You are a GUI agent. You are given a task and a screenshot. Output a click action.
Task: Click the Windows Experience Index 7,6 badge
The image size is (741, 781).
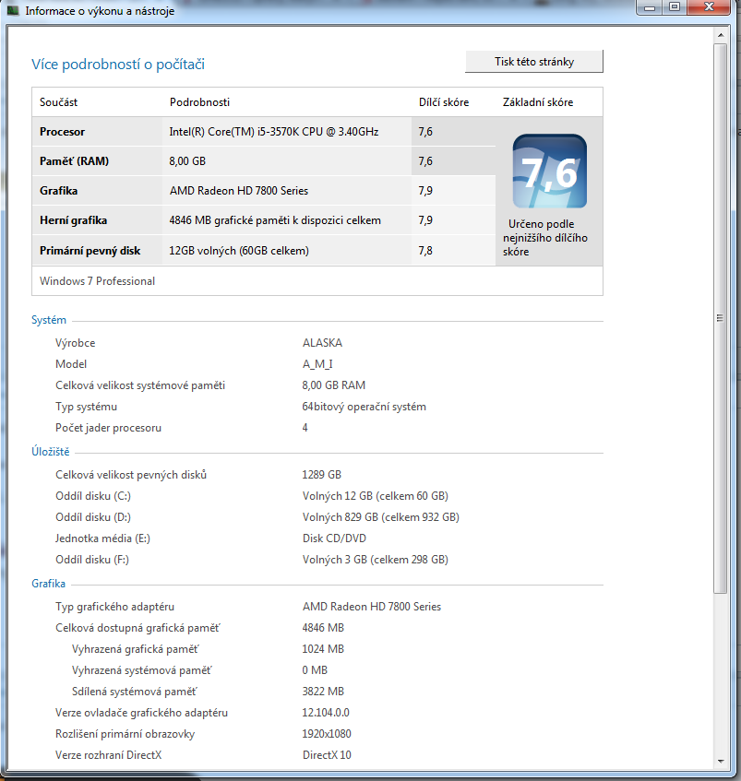point(549,172)
